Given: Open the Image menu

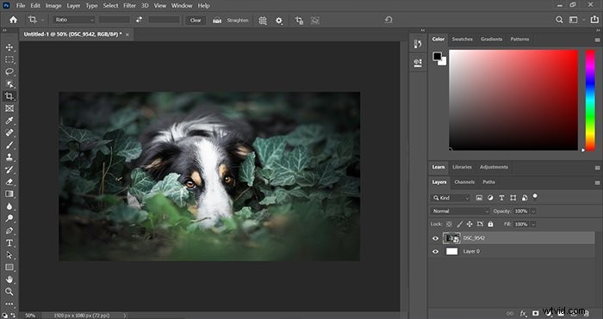Looking at the screenshot, I should [x=53, y=6].
